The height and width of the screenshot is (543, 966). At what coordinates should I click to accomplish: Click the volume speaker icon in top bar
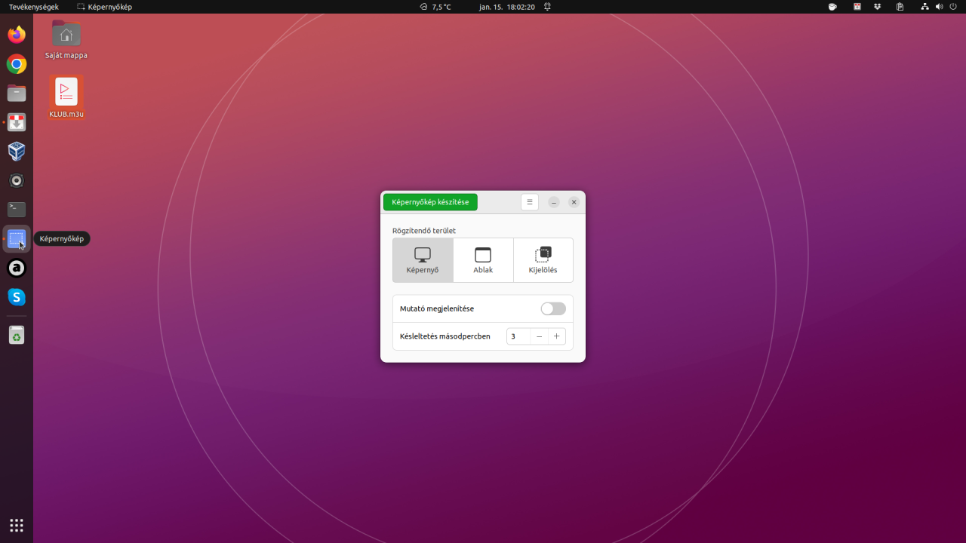point(940,7)
